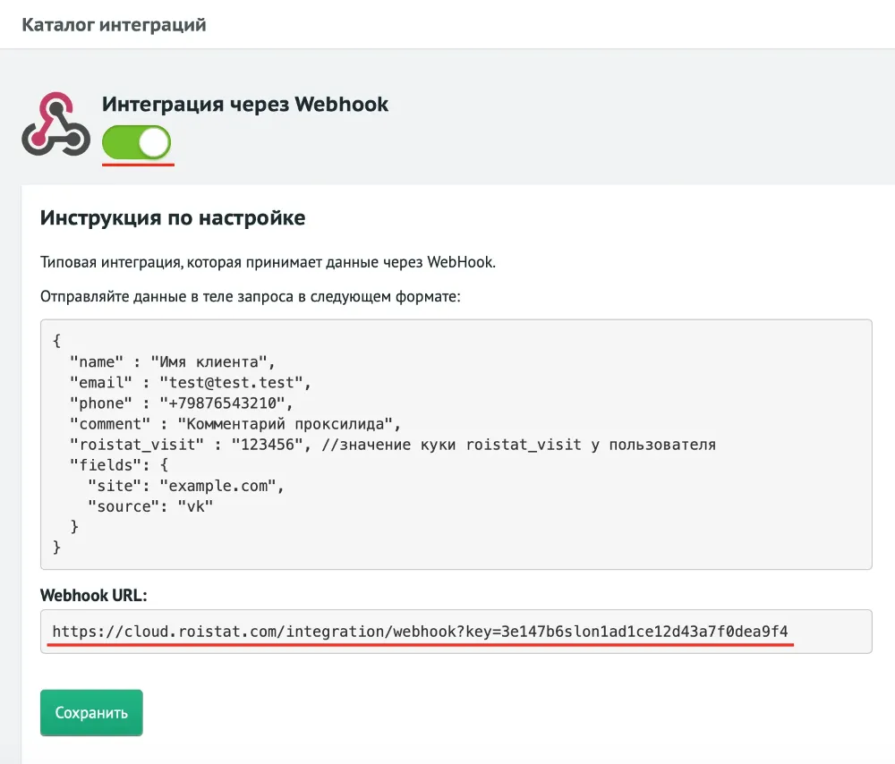Click the "site": "example.com" line
Viewport: 895px width, 764px height.
click(x=185, y=486)
